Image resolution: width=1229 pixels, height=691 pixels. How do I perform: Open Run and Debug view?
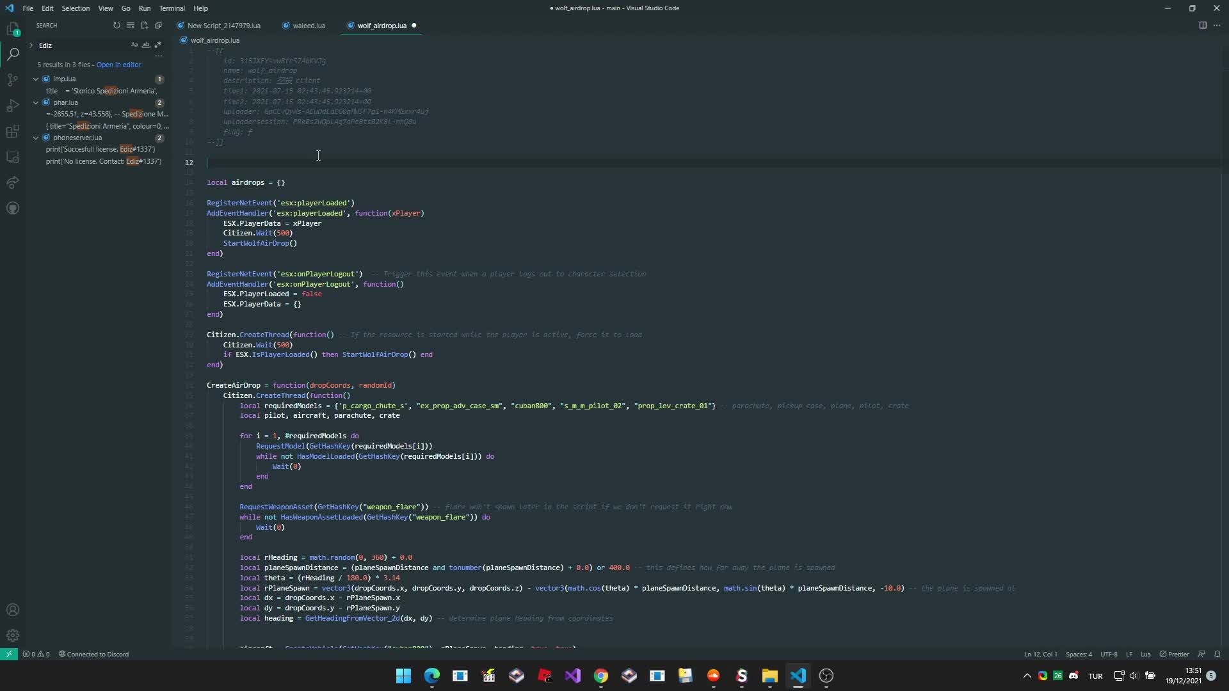(13, 106)
